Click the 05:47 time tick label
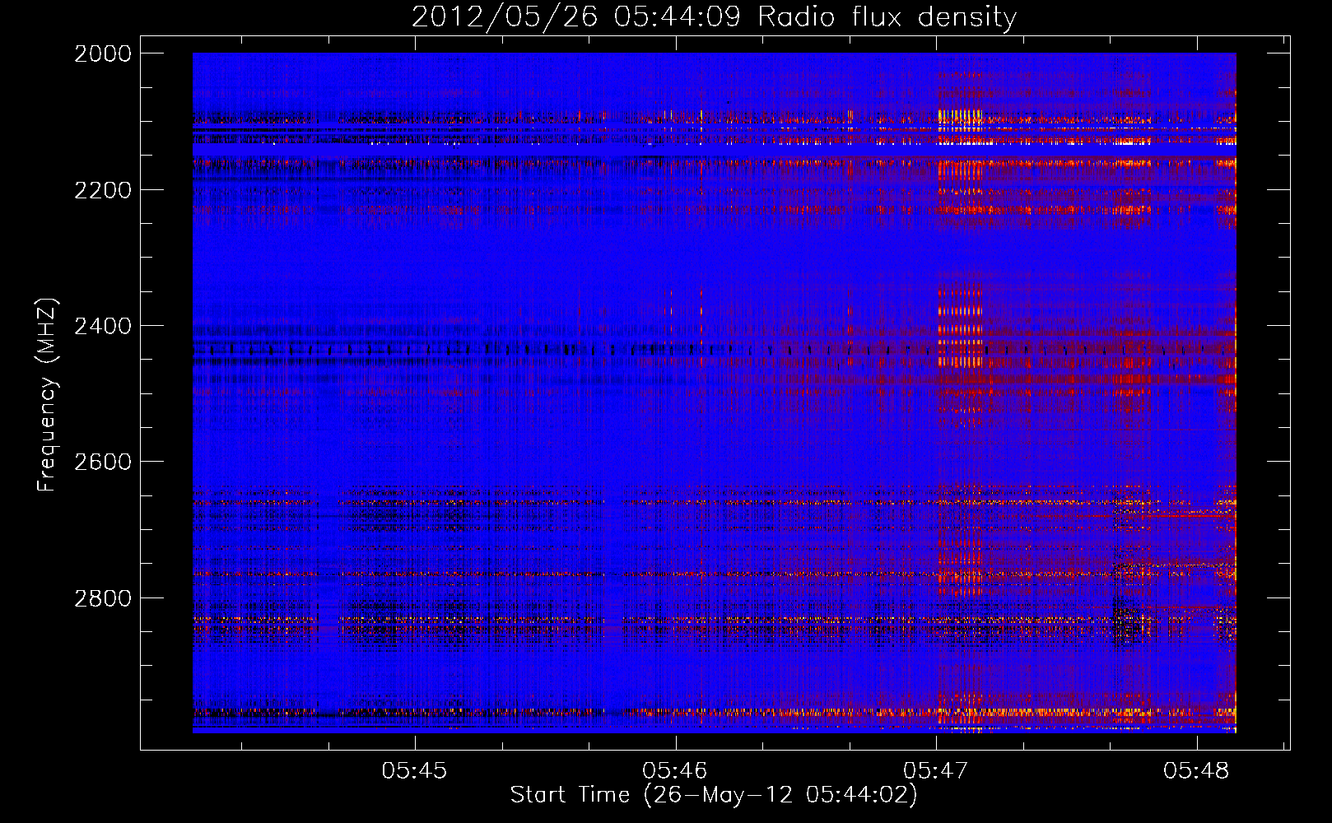The height and width of the screenshot is (823, 1332). click(936, 770)
